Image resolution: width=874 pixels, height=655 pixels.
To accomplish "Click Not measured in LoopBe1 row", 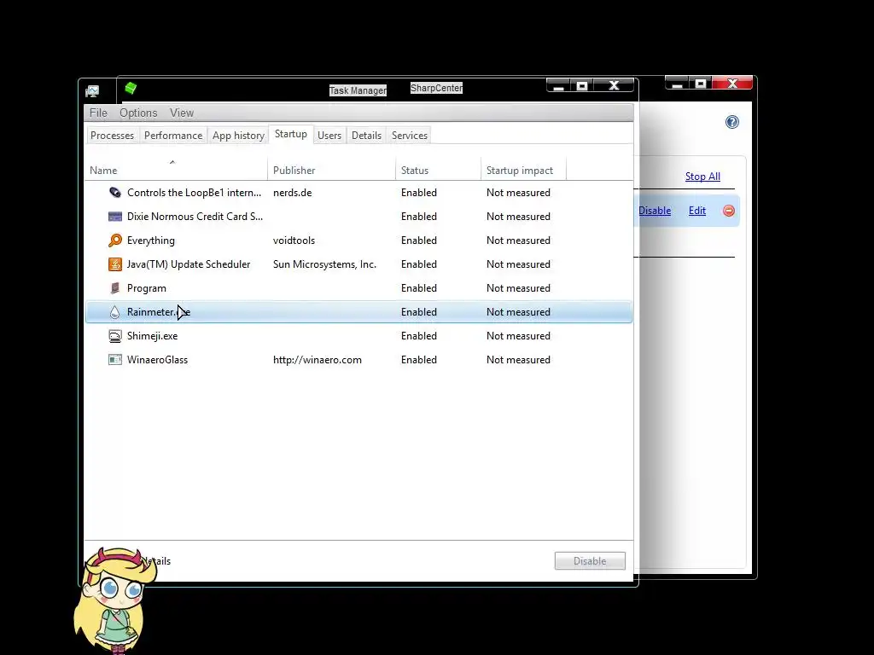I will tap(518, 193).
